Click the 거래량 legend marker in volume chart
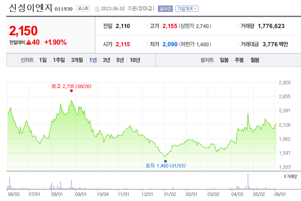The image size is (301, 201). coord(285,176)
